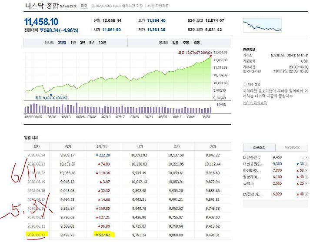This screenshot has width=313, height=242.
Task: Click the 일자 column header
Action: (x=37, y=147)
